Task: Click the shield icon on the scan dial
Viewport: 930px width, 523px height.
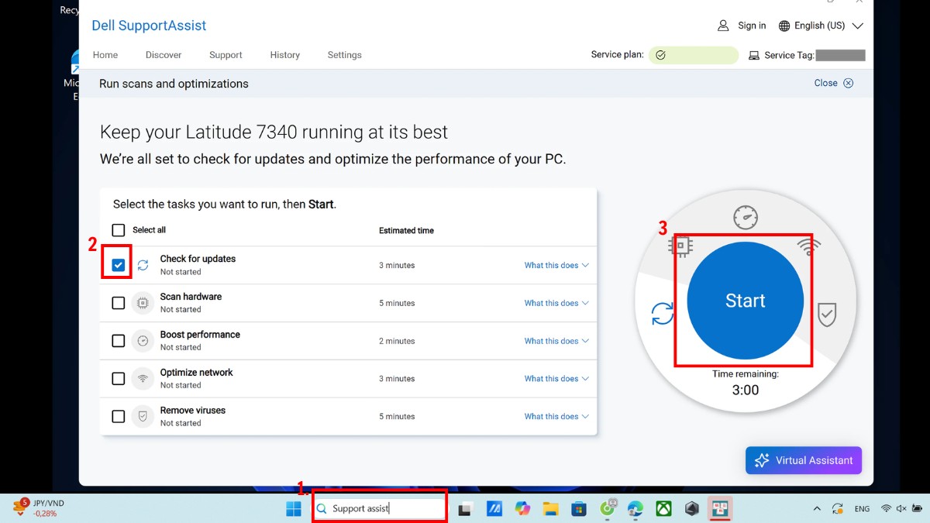Action: [827, 315]
